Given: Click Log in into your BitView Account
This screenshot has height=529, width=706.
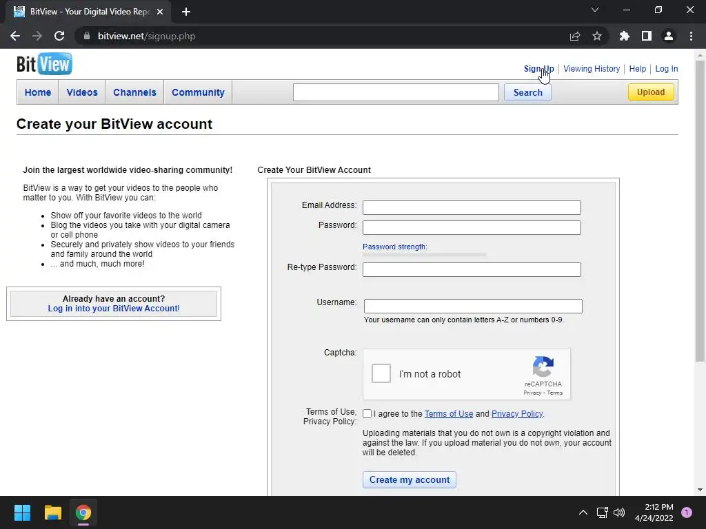Looking at the screenshot, I should [114, 309].
